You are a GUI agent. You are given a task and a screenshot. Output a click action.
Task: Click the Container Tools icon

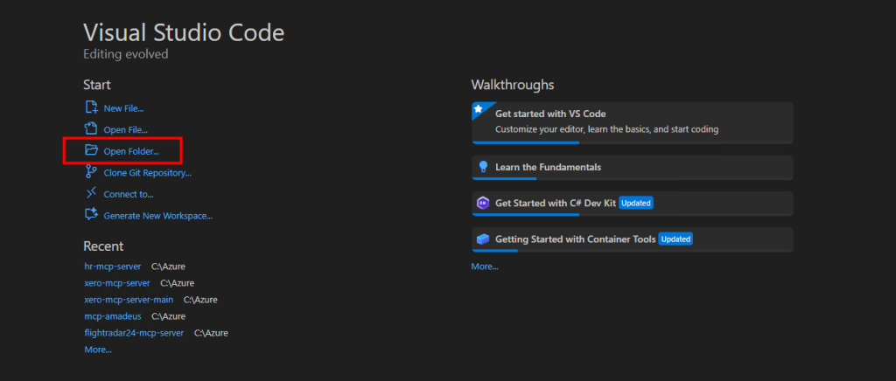tap(483, 239)
